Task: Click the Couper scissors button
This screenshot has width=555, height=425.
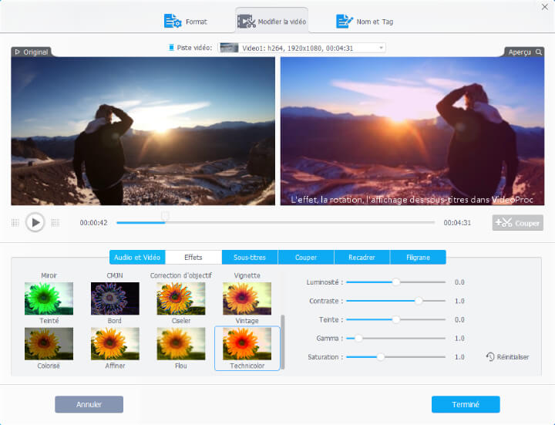Action: (517, 223)
